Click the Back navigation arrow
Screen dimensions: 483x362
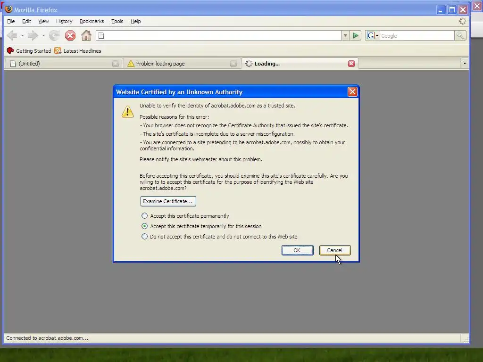click(12, 36)
